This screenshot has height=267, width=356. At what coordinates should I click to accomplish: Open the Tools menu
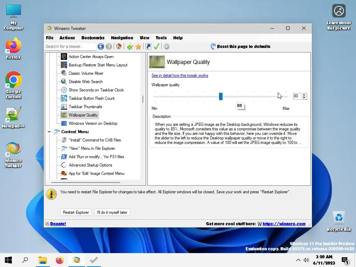(161, 38)
